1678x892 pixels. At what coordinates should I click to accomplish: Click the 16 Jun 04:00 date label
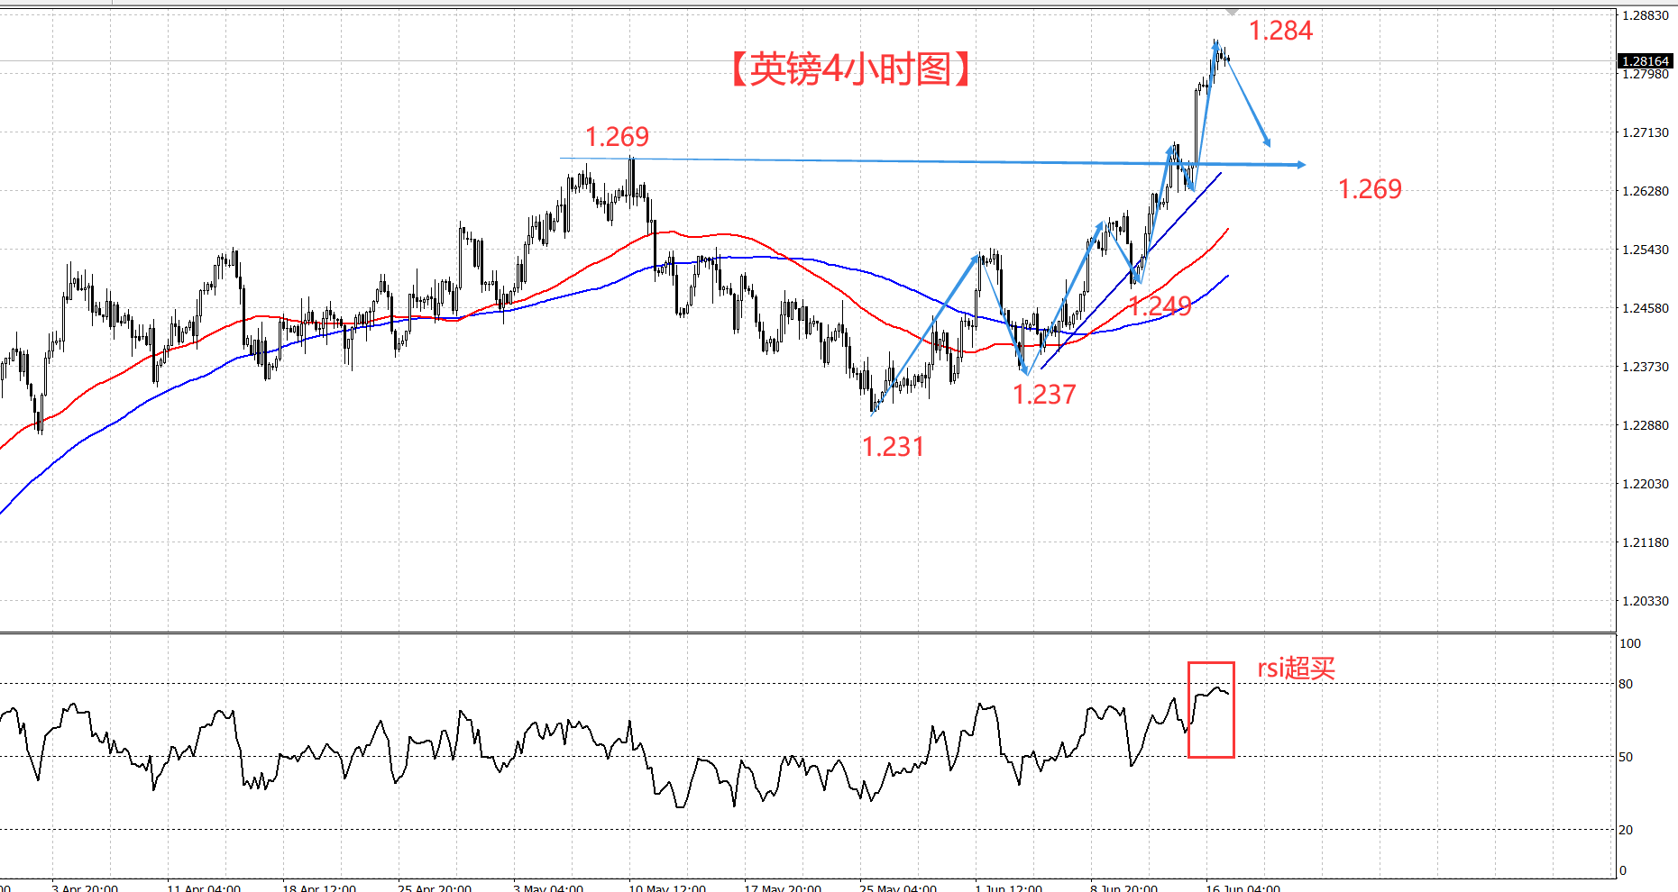(1242, 887)
